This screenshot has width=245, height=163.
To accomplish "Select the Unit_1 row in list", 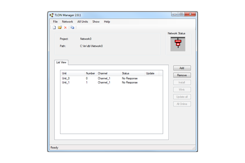I will point(66,82).
